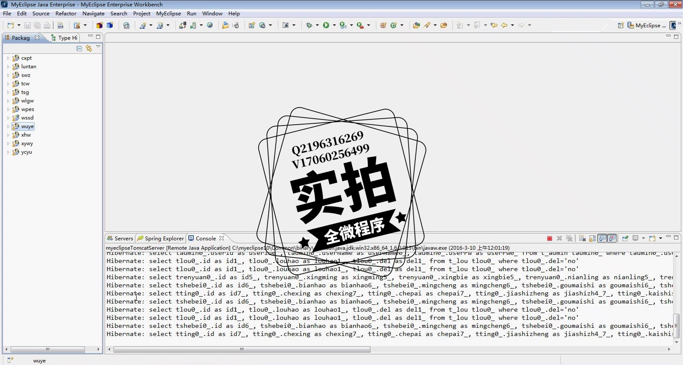Screen dimensions: 683x365
Task: Toggle Pin Console button
Action: coord(625,239)
